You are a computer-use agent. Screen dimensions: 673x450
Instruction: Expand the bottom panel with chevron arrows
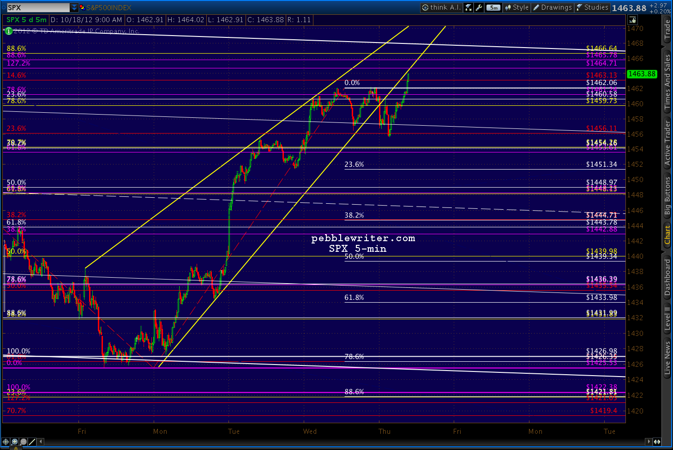tap(16, 447)
